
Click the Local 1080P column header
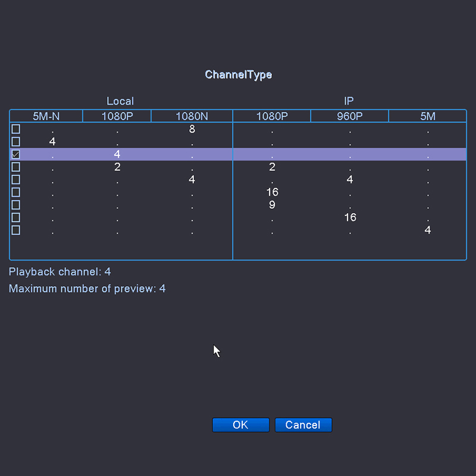coord(117,116)
